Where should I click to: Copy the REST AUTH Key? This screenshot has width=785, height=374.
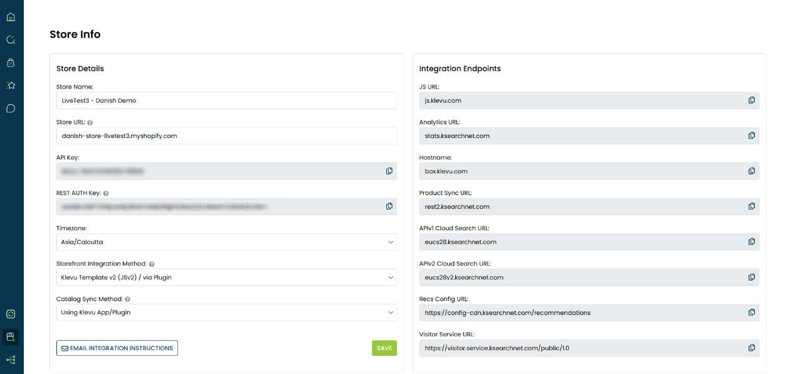[389, 206]
